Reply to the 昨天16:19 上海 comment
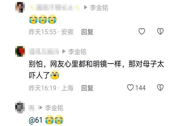This screenshot has height=126, width=171. tap(87, 88)
